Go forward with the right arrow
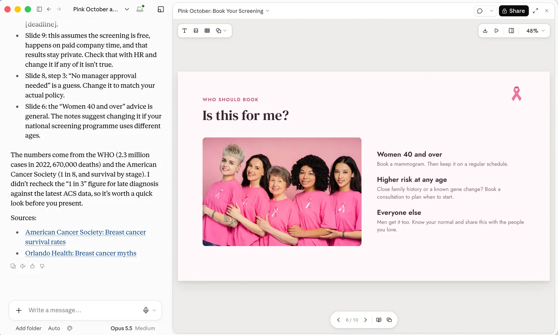 (x=59, y=9)
